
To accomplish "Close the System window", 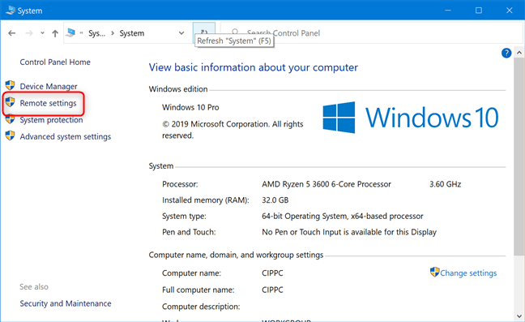I will tap(510, 11).
